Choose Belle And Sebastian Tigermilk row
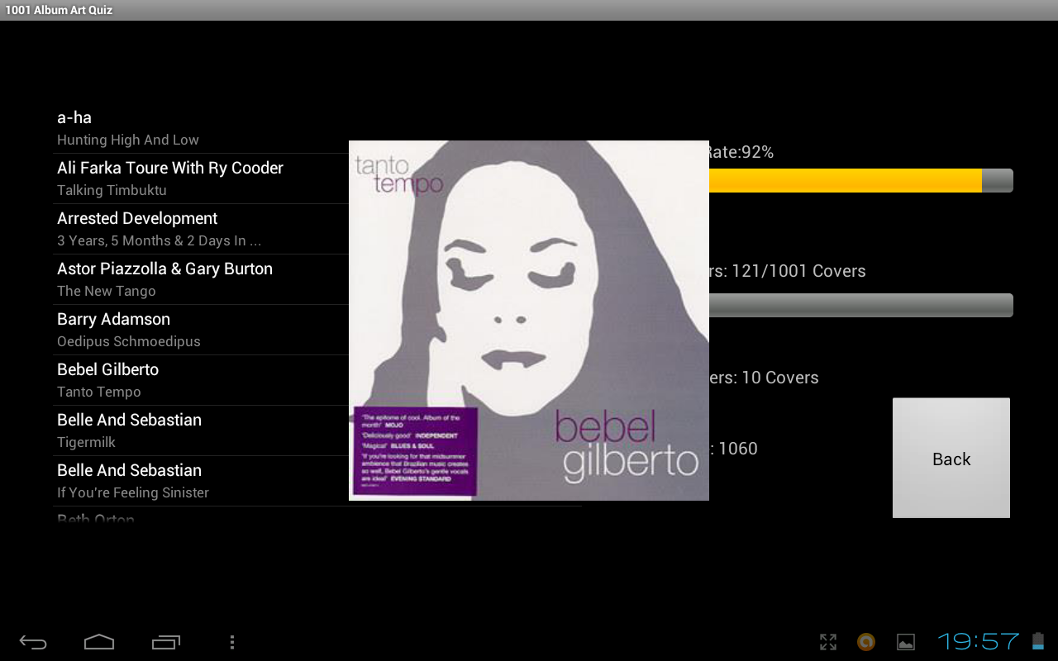The width and height of the screenshot is (1058, 661). [x=201, y=430]
